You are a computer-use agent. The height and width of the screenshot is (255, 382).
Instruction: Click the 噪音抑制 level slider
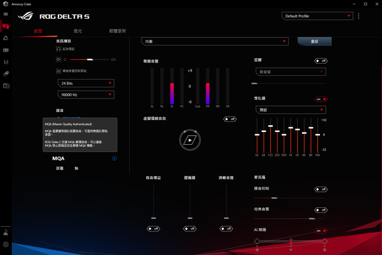pyautogui.click(x=290, y=198)
